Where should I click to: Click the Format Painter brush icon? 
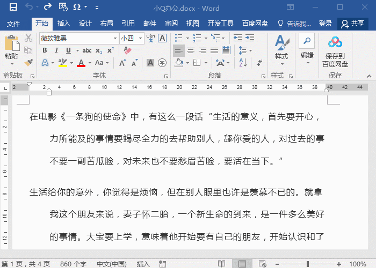point(28,63)
